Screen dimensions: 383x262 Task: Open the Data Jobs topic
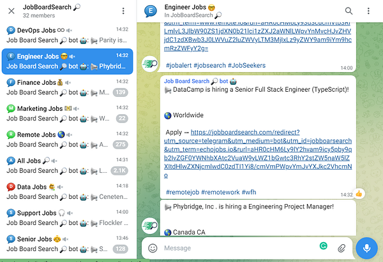click(x=68, y=192)
